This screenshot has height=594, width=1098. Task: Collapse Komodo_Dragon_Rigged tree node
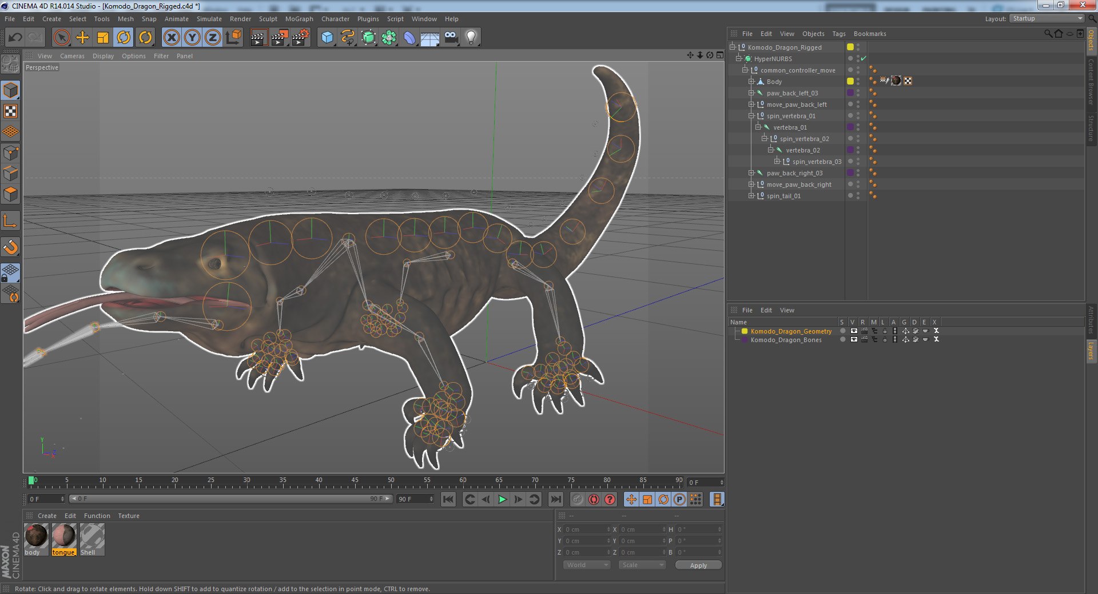click(x=733, y=47)
